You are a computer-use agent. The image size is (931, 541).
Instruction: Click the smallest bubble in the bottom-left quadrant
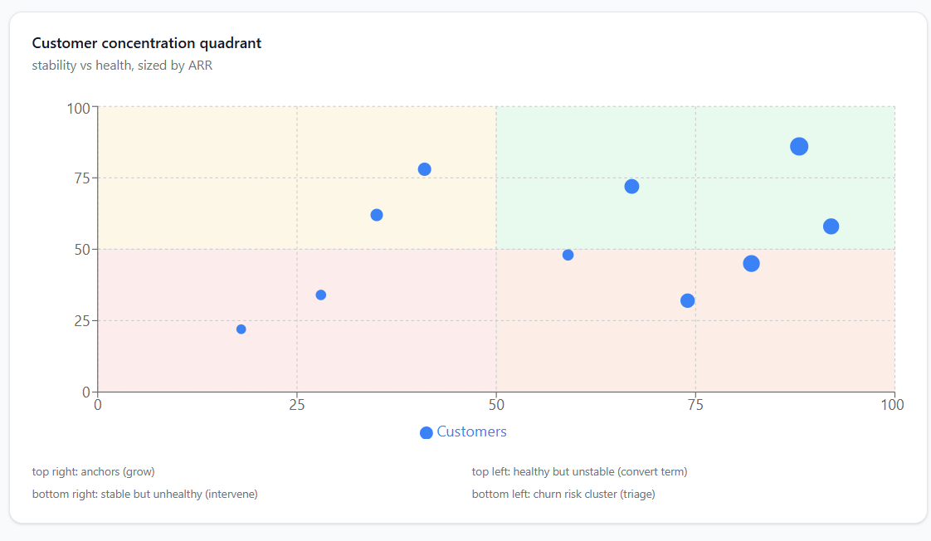[241, 329]
